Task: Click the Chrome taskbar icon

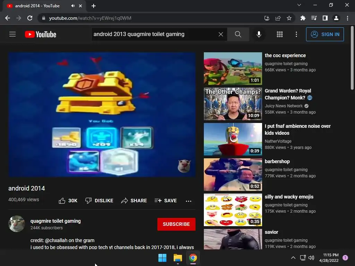Action: coord(193,258)
